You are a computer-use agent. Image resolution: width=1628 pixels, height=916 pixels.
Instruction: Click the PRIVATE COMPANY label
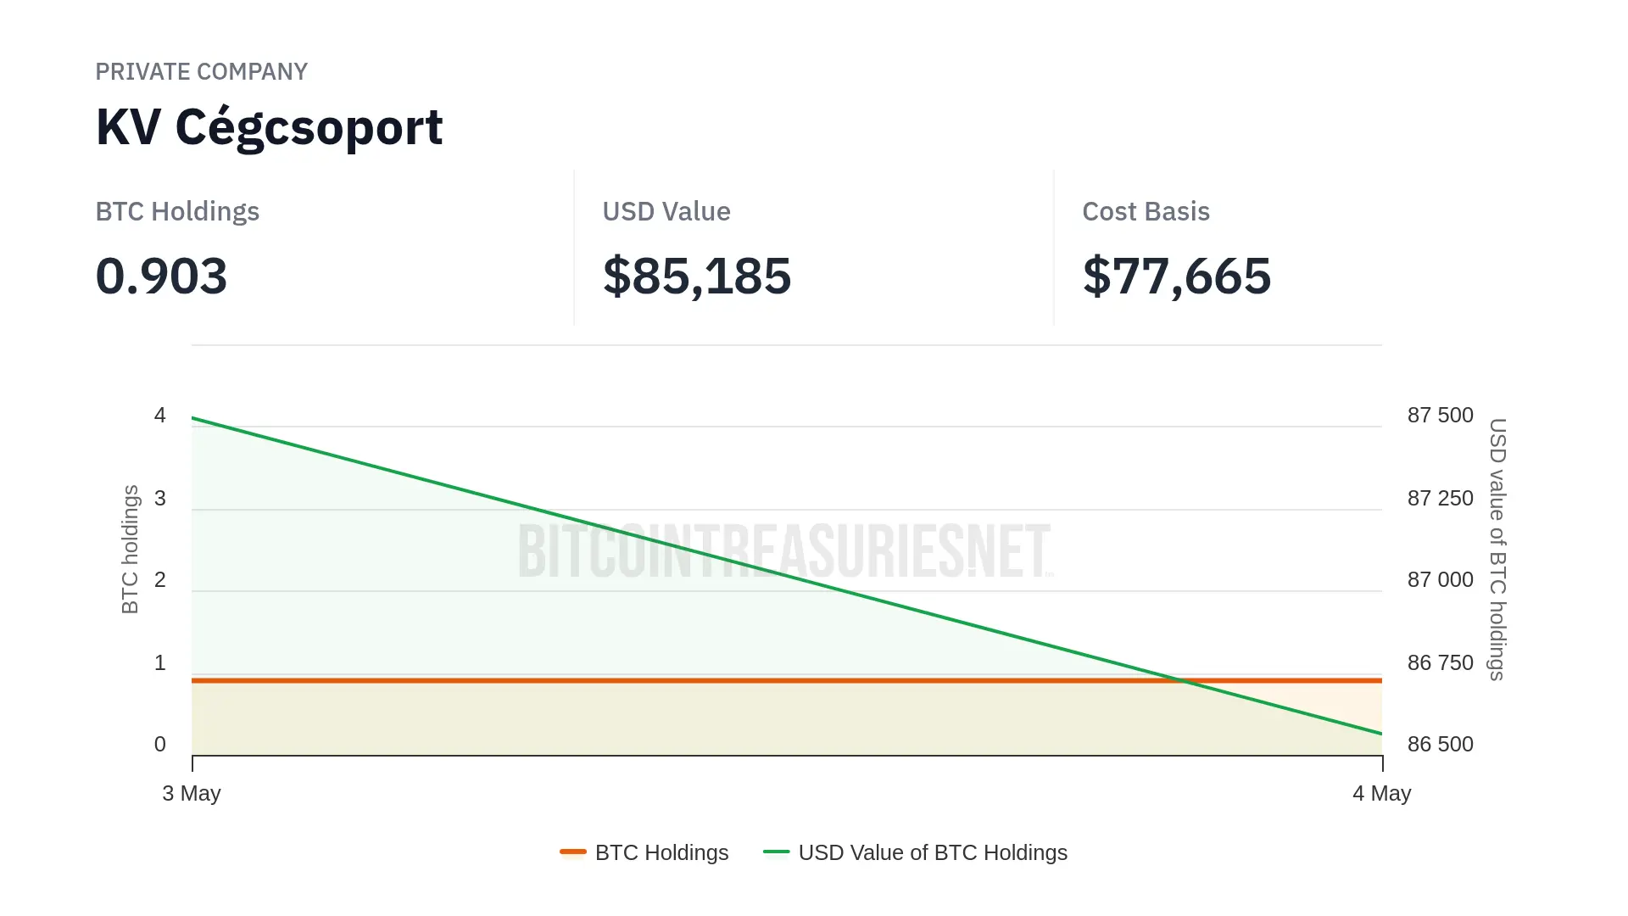point(201,72)
